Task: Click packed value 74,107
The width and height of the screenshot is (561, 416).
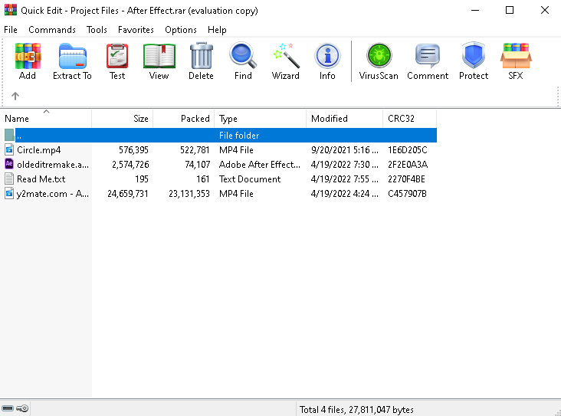Action: 197,165
